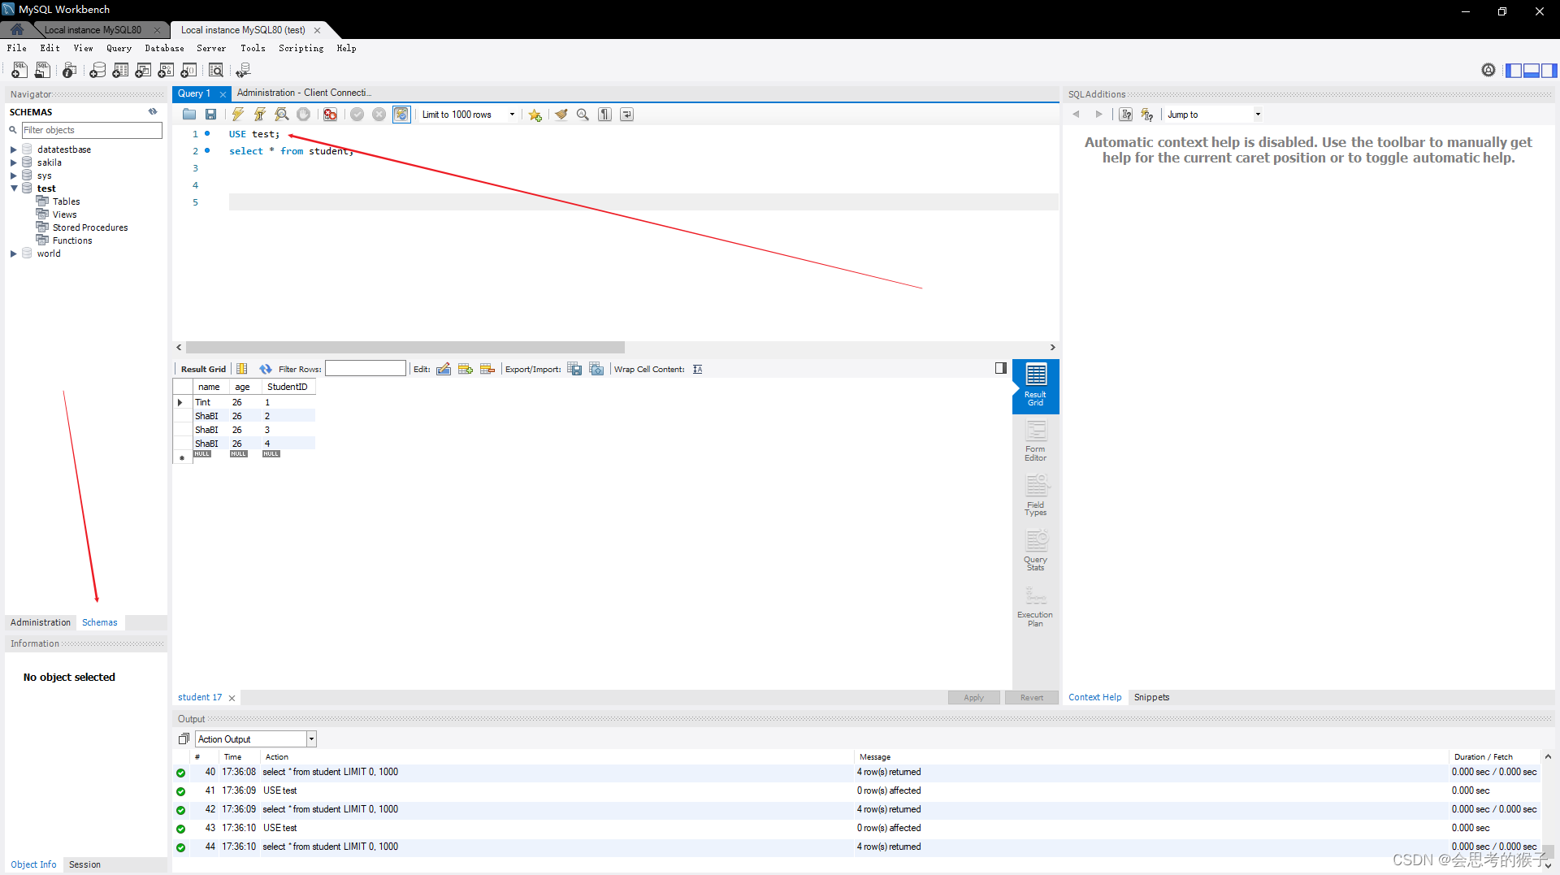Toggle the stop-on-error query execution icon
1560x875 pixels.
point(330,115)
